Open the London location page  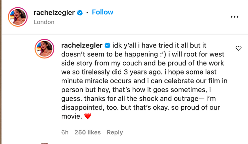click(x=44, y=22)
